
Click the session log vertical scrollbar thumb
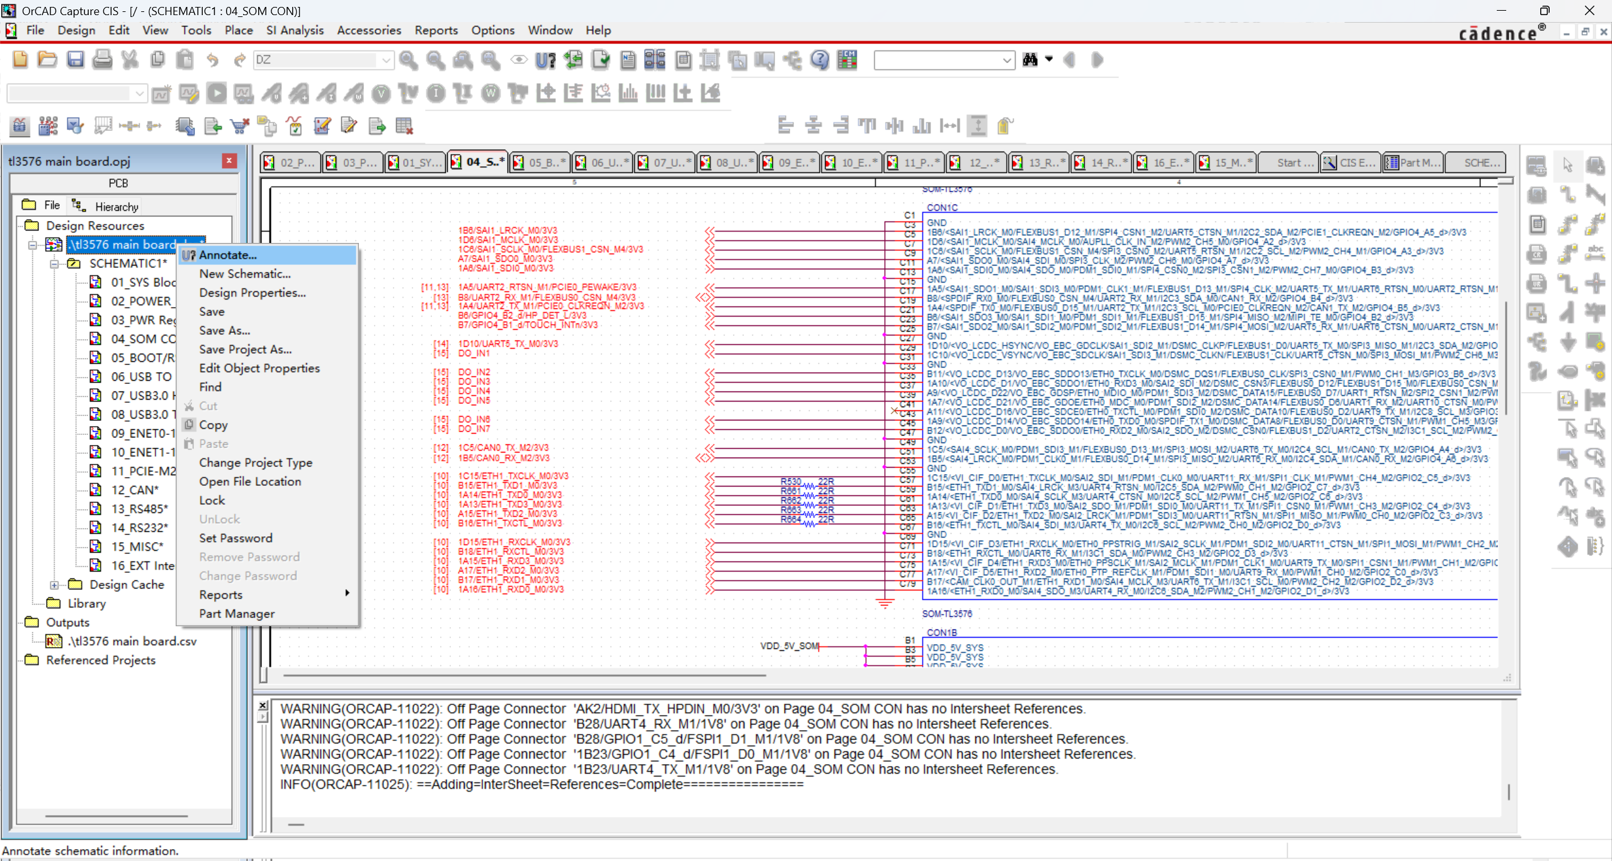click(x=1509, y=791)
